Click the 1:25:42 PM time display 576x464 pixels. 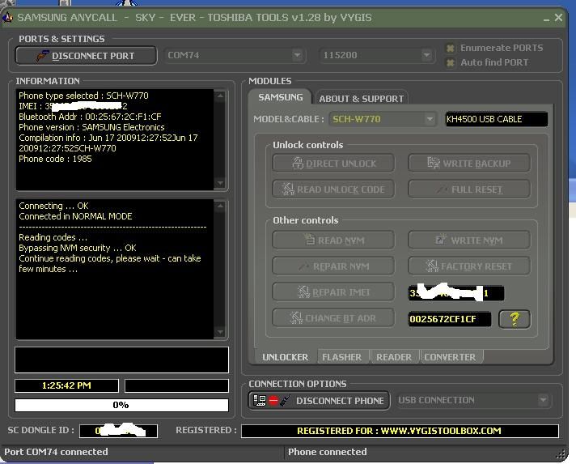(x=66, y=385)
